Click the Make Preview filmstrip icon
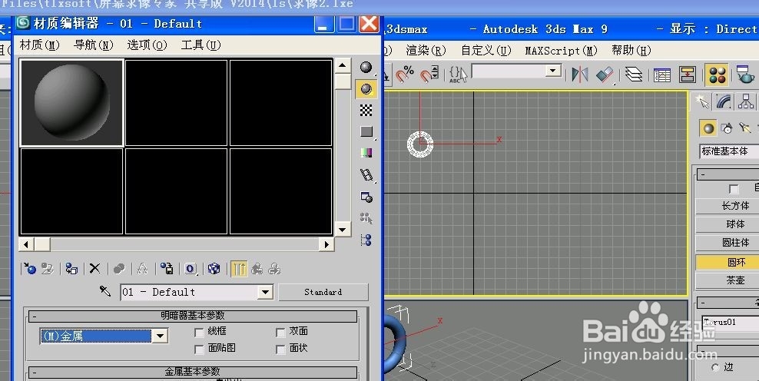The height and width of the screenshot is (381, 759). click(x=366, y=175)
